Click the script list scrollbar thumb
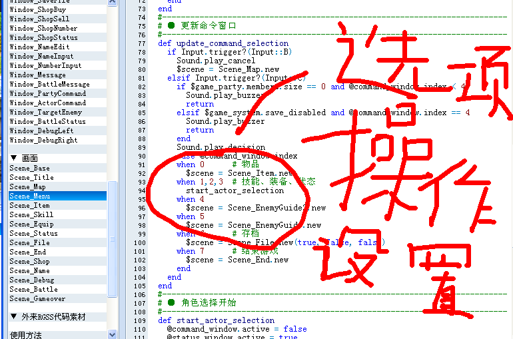 (112, 239)
